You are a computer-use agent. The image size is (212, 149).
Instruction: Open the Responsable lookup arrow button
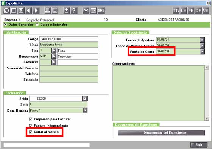pos(54,56)
